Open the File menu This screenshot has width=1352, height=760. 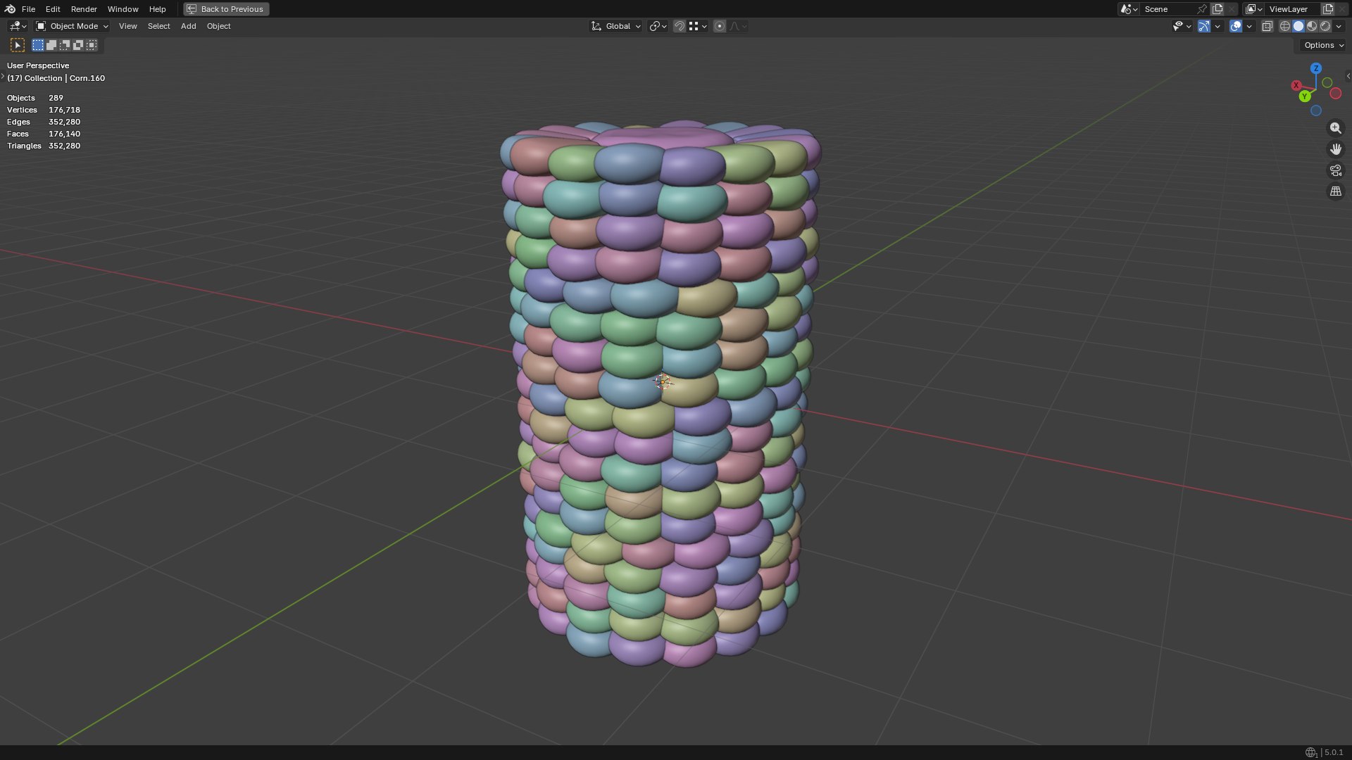click(x=28, y=9)
